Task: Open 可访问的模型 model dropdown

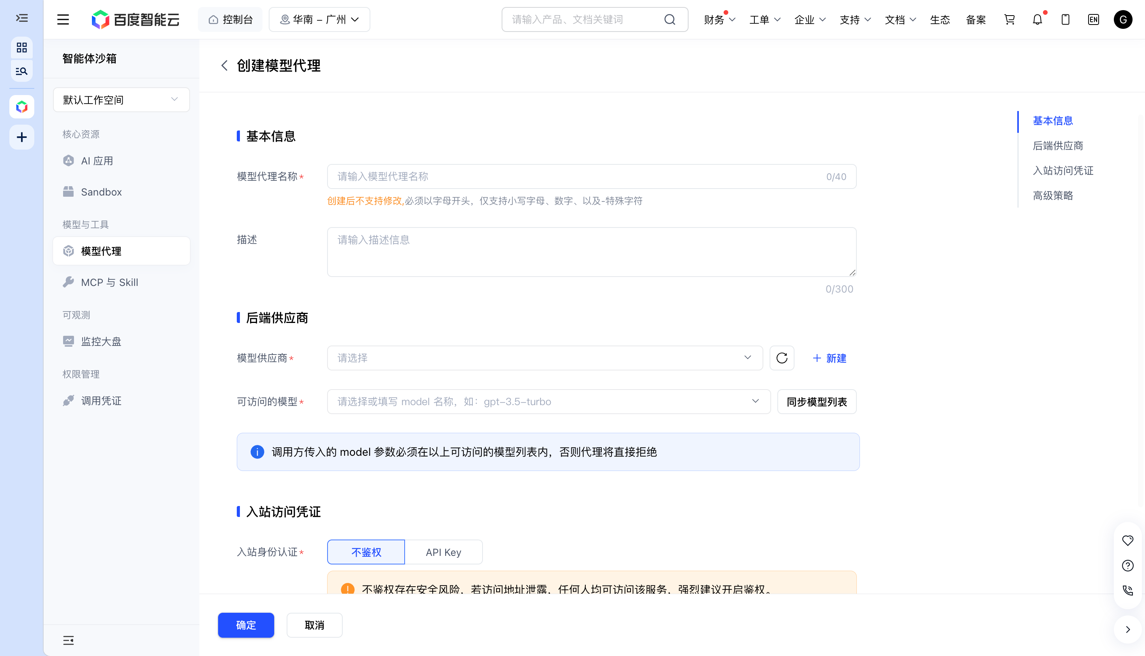Action: 549,402
